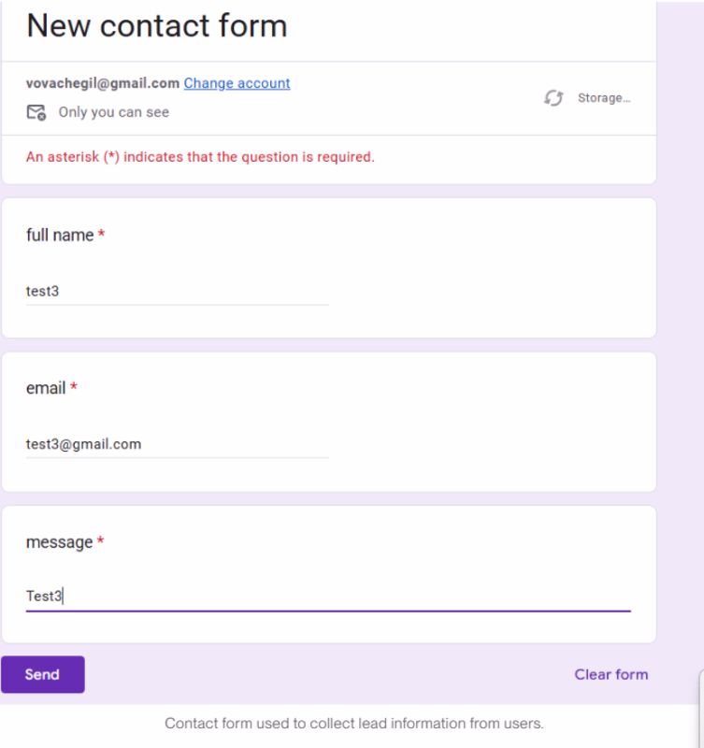704x748 pixels.
Task: Click the Change account link
Action: click(237, 83)
